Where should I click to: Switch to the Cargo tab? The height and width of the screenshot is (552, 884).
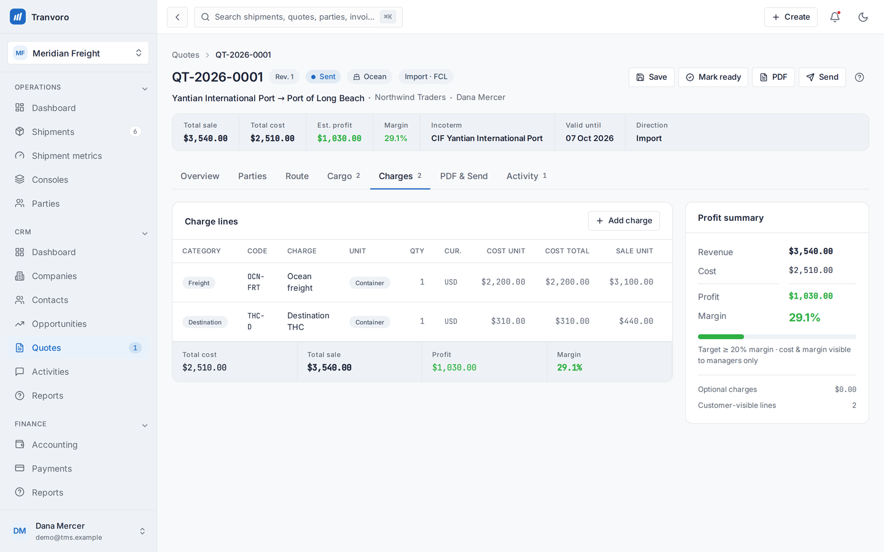point(344,176)
